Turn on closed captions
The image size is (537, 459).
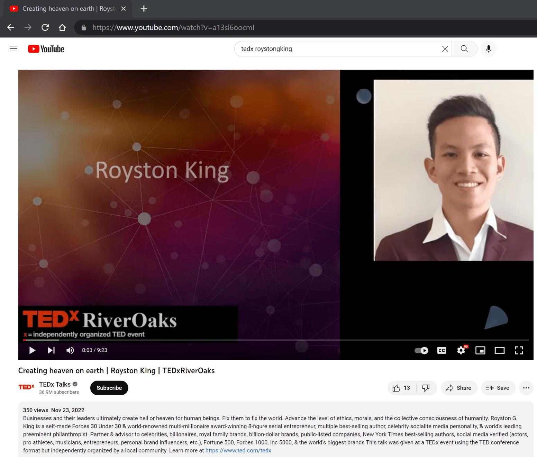pos(442,350)
